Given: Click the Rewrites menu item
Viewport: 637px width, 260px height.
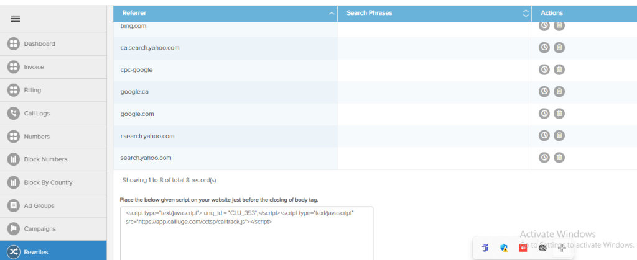Looking at the screenshot, I should tap(36, 251).
